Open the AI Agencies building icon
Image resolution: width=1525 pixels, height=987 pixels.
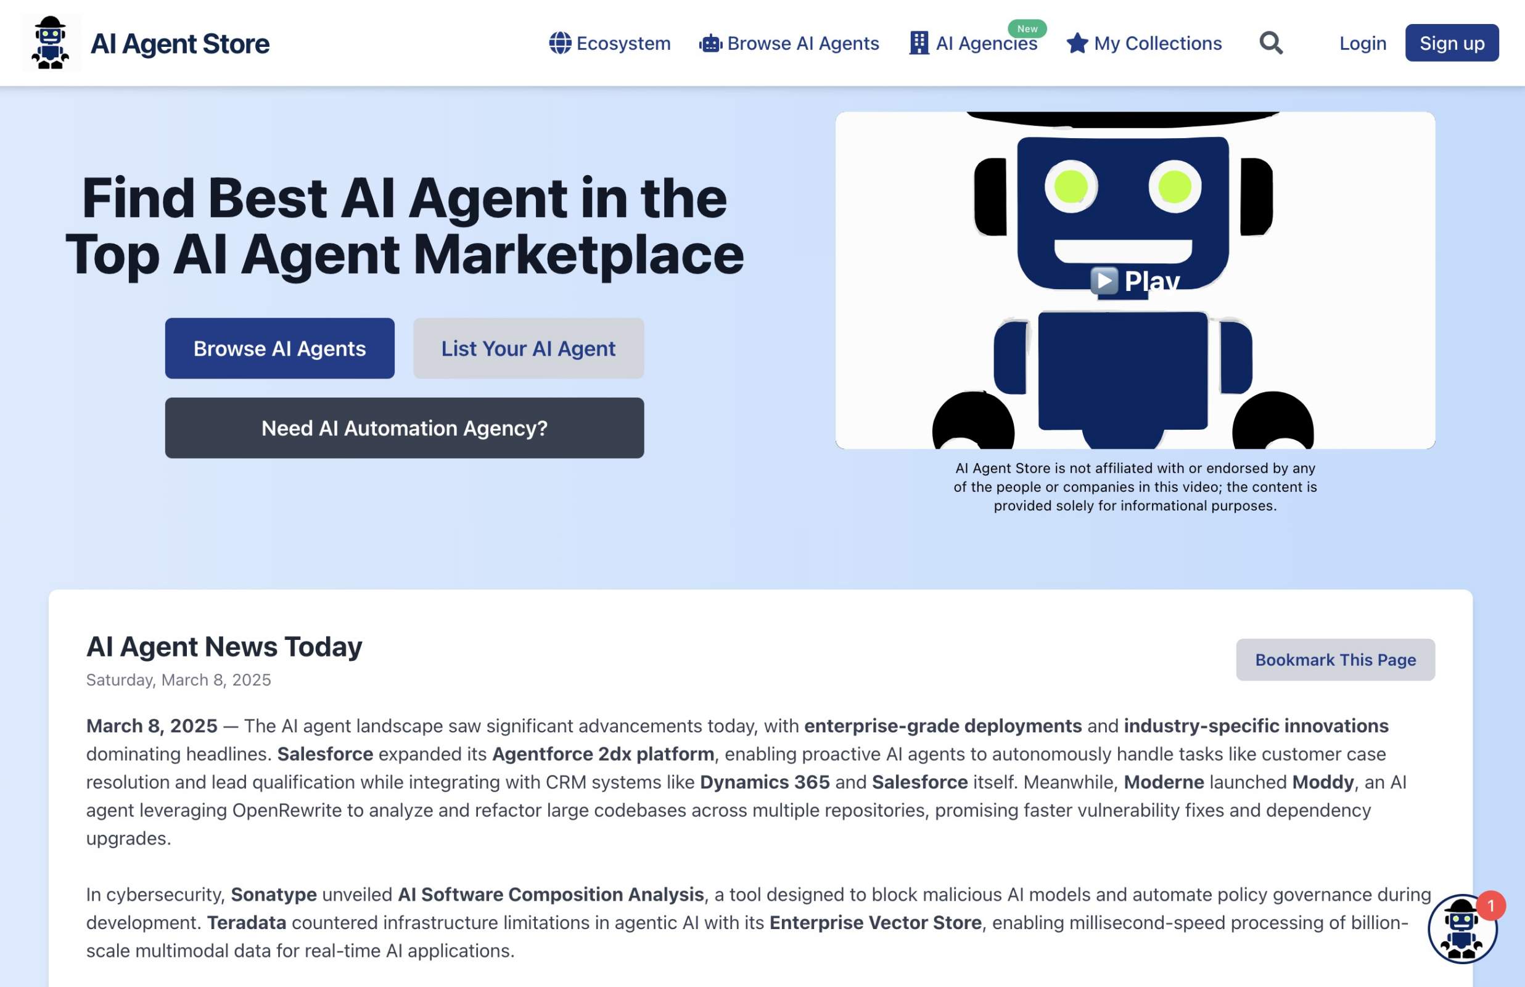click(x=917, y=43)
